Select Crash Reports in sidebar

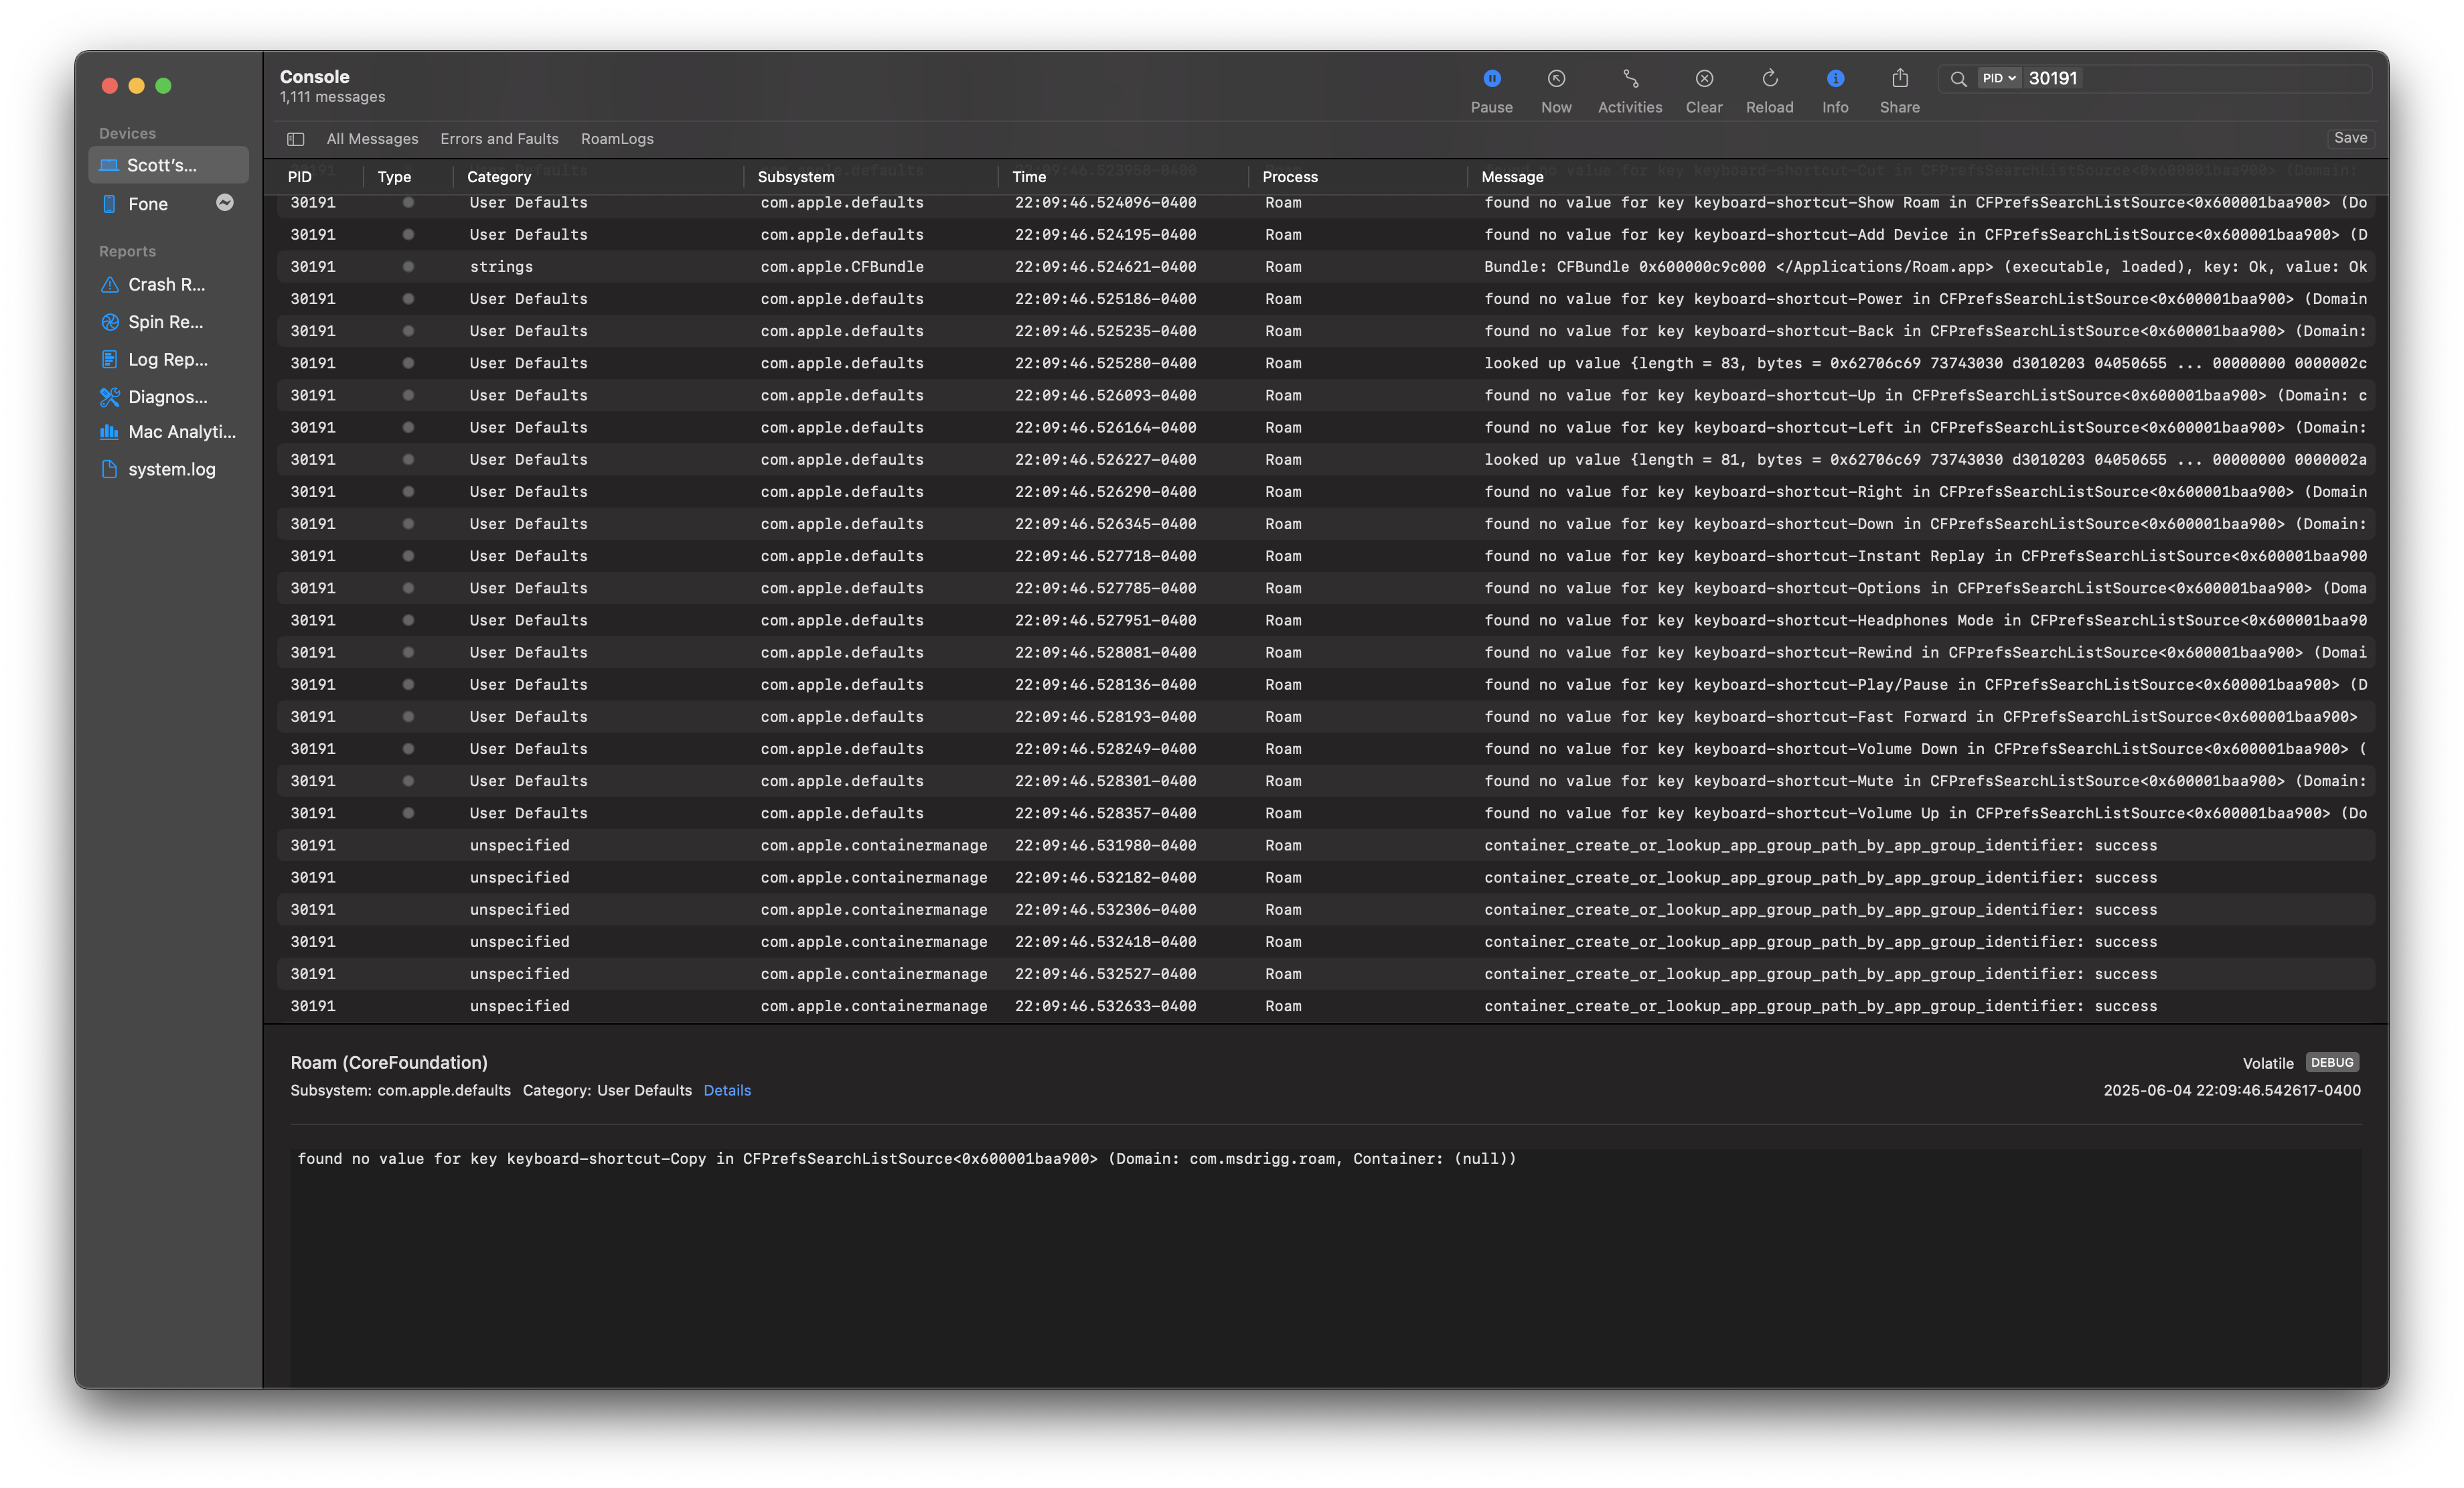(x=166, y=285)
